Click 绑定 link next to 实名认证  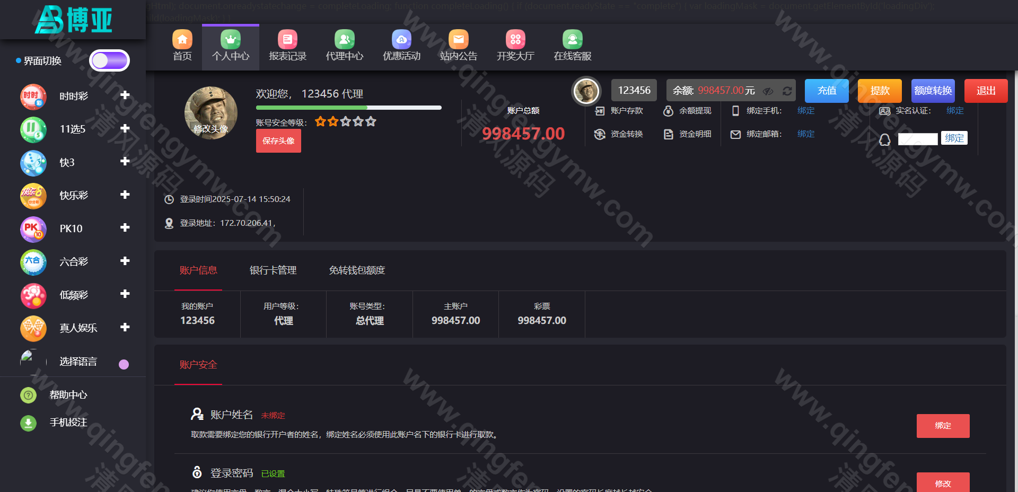955,111
